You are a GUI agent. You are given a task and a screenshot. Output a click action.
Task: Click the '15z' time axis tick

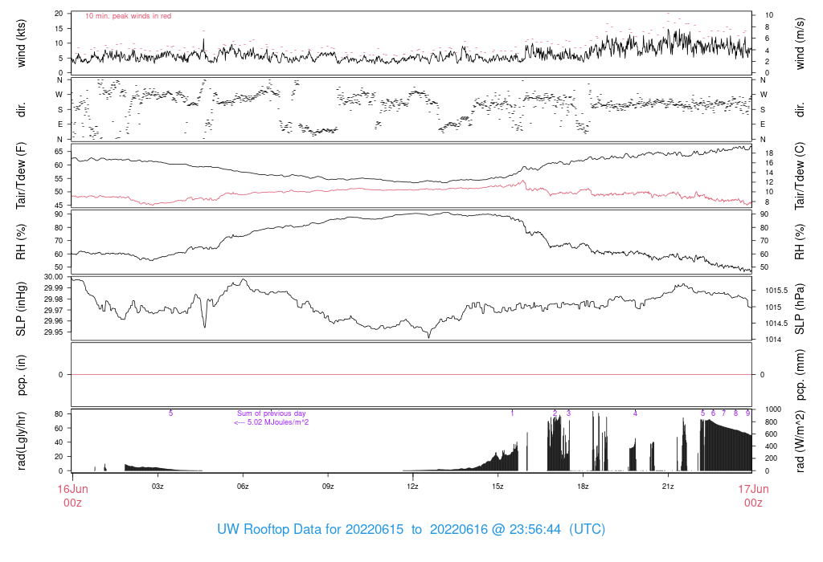[x=497, y=487]
